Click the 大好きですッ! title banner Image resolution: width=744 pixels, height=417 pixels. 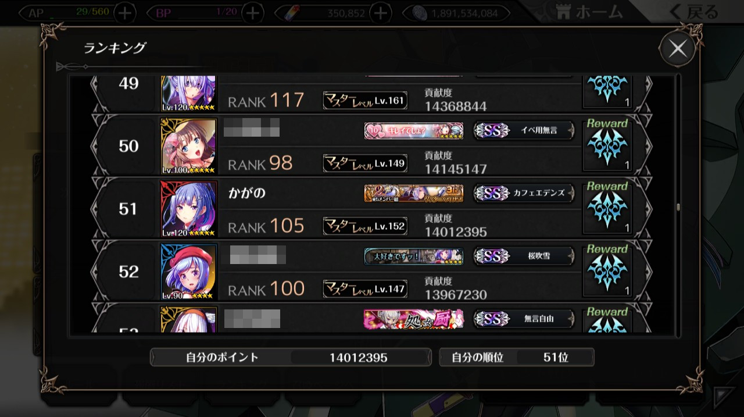coord(414,256)
